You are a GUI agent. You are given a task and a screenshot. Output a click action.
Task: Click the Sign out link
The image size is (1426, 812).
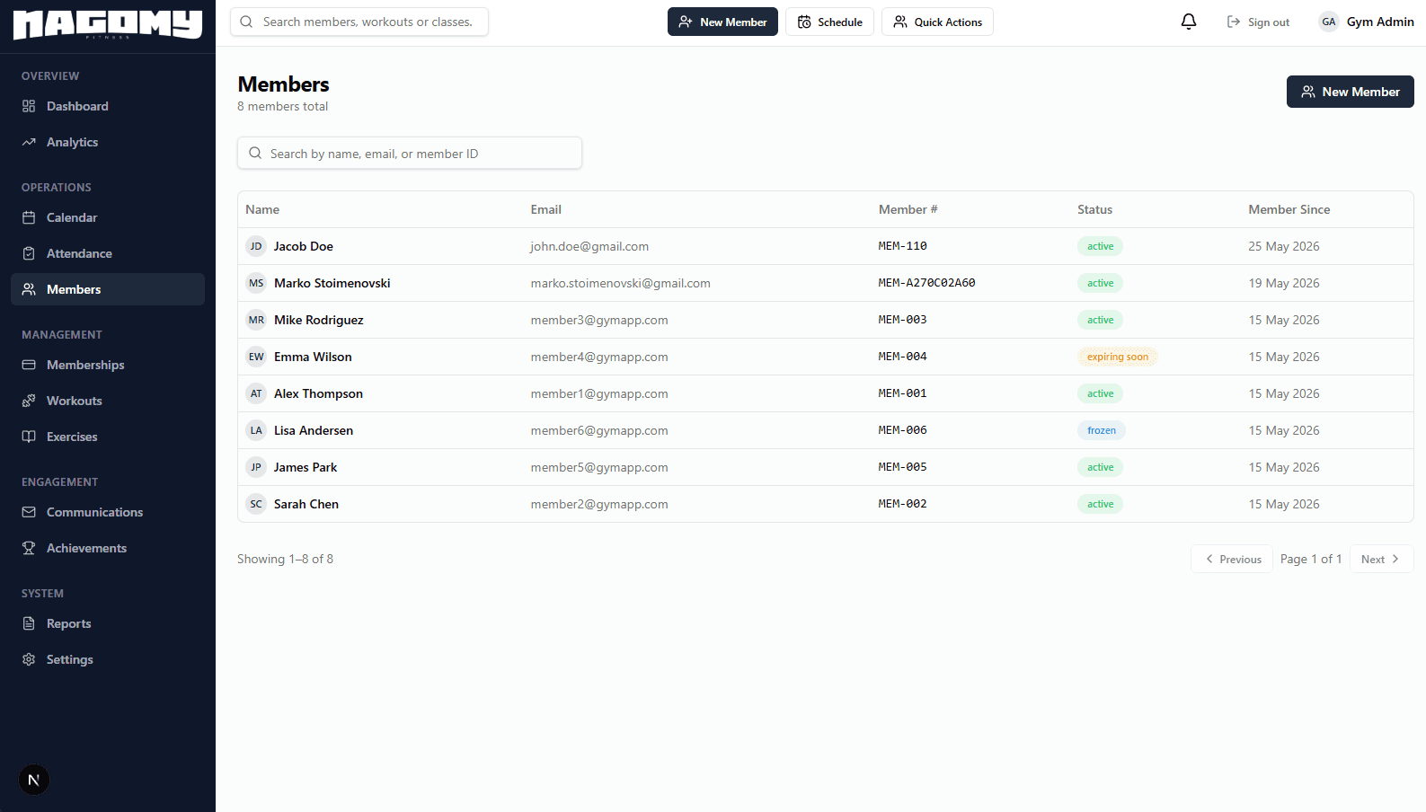1258,22
